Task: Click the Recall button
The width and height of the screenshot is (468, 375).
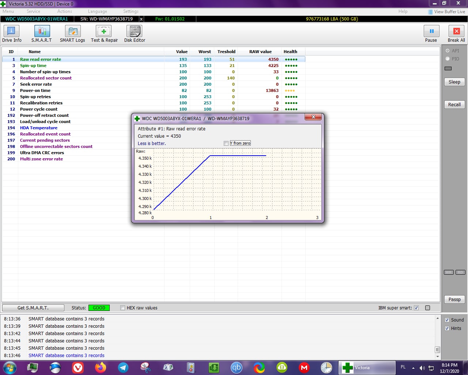Action: click(454, 105)
